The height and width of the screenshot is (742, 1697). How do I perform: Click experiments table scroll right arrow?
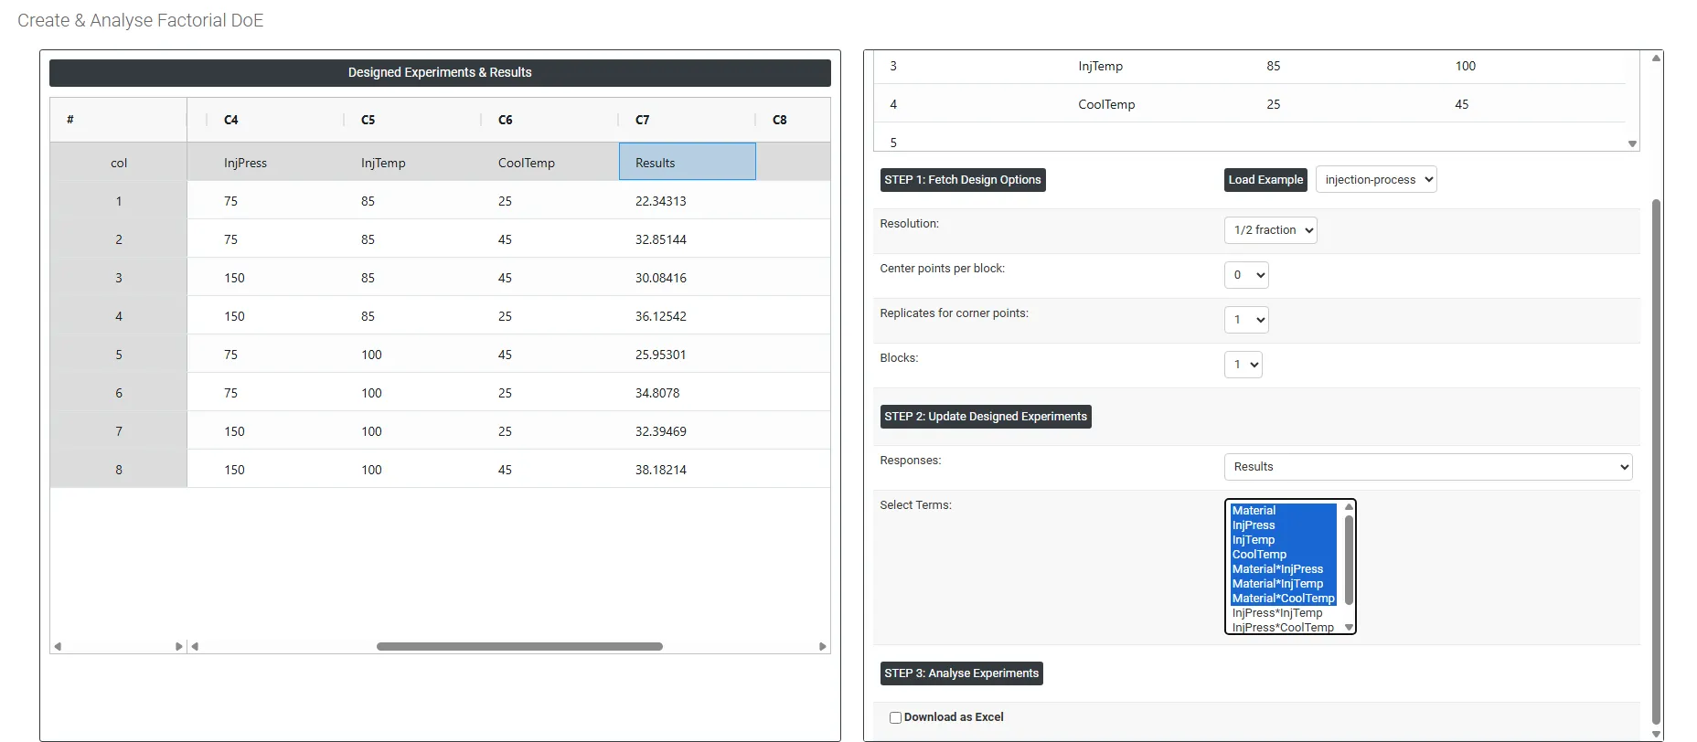(x=823, y=646)
